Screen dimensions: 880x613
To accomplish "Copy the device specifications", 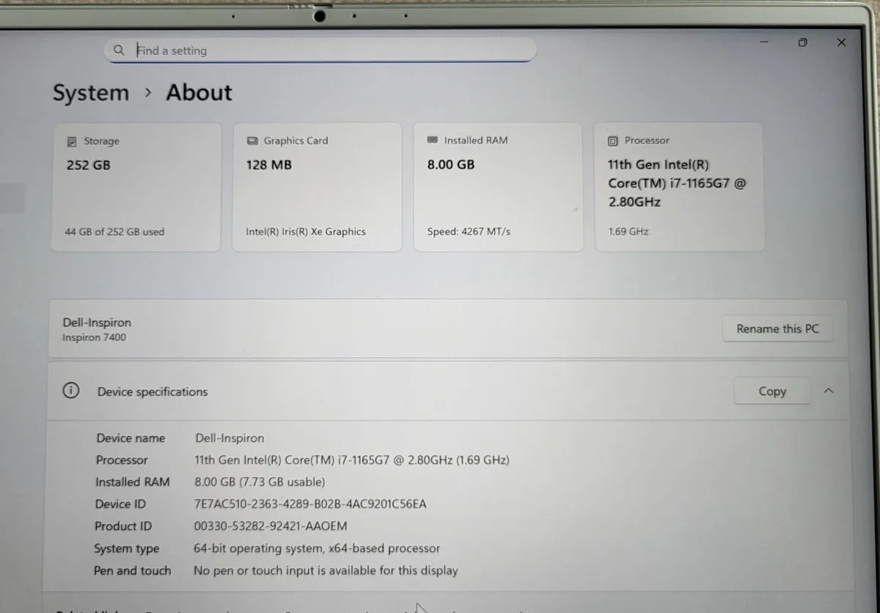I will 771,391.
